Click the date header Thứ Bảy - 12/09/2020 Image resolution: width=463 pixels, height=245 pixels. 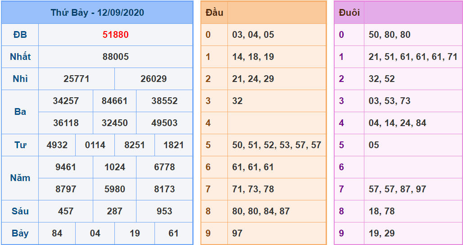click(97, 13)
